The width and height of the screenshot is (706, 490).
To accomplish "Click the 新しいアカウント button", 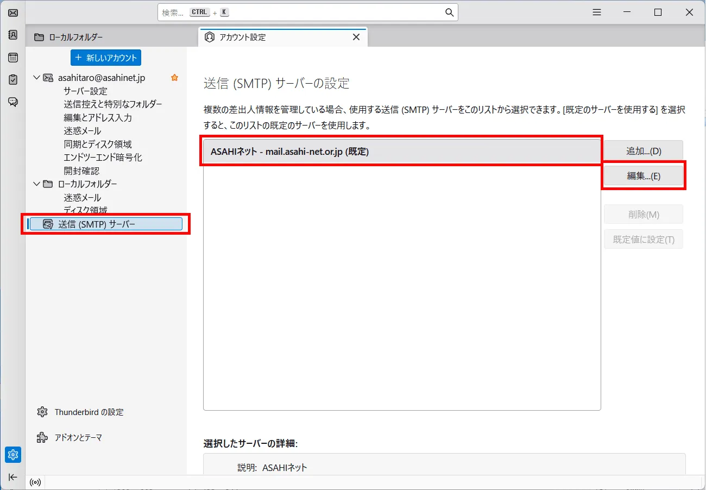I will point(105,58).
